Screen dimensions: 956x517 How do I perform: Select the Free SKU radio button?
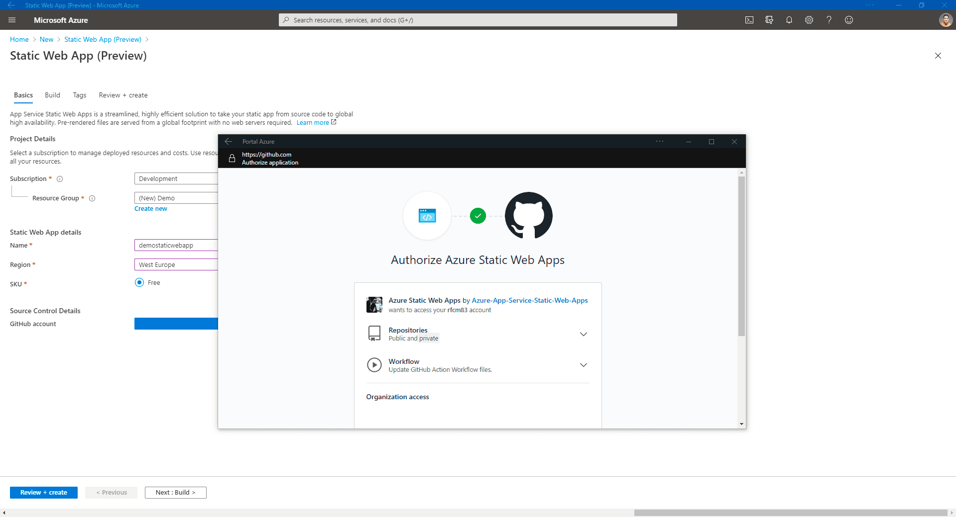click(x=139, y=282)
